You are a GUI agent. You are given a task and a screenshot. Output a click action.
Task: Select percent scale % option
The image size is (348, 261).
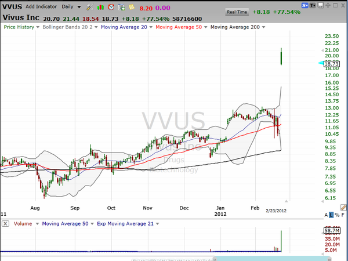pyautogui.click(x=337, y=215)
